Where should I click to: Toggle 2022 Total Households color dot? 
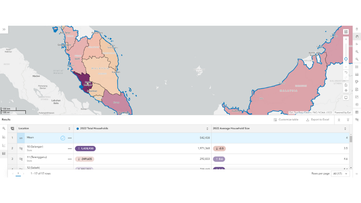78,129
